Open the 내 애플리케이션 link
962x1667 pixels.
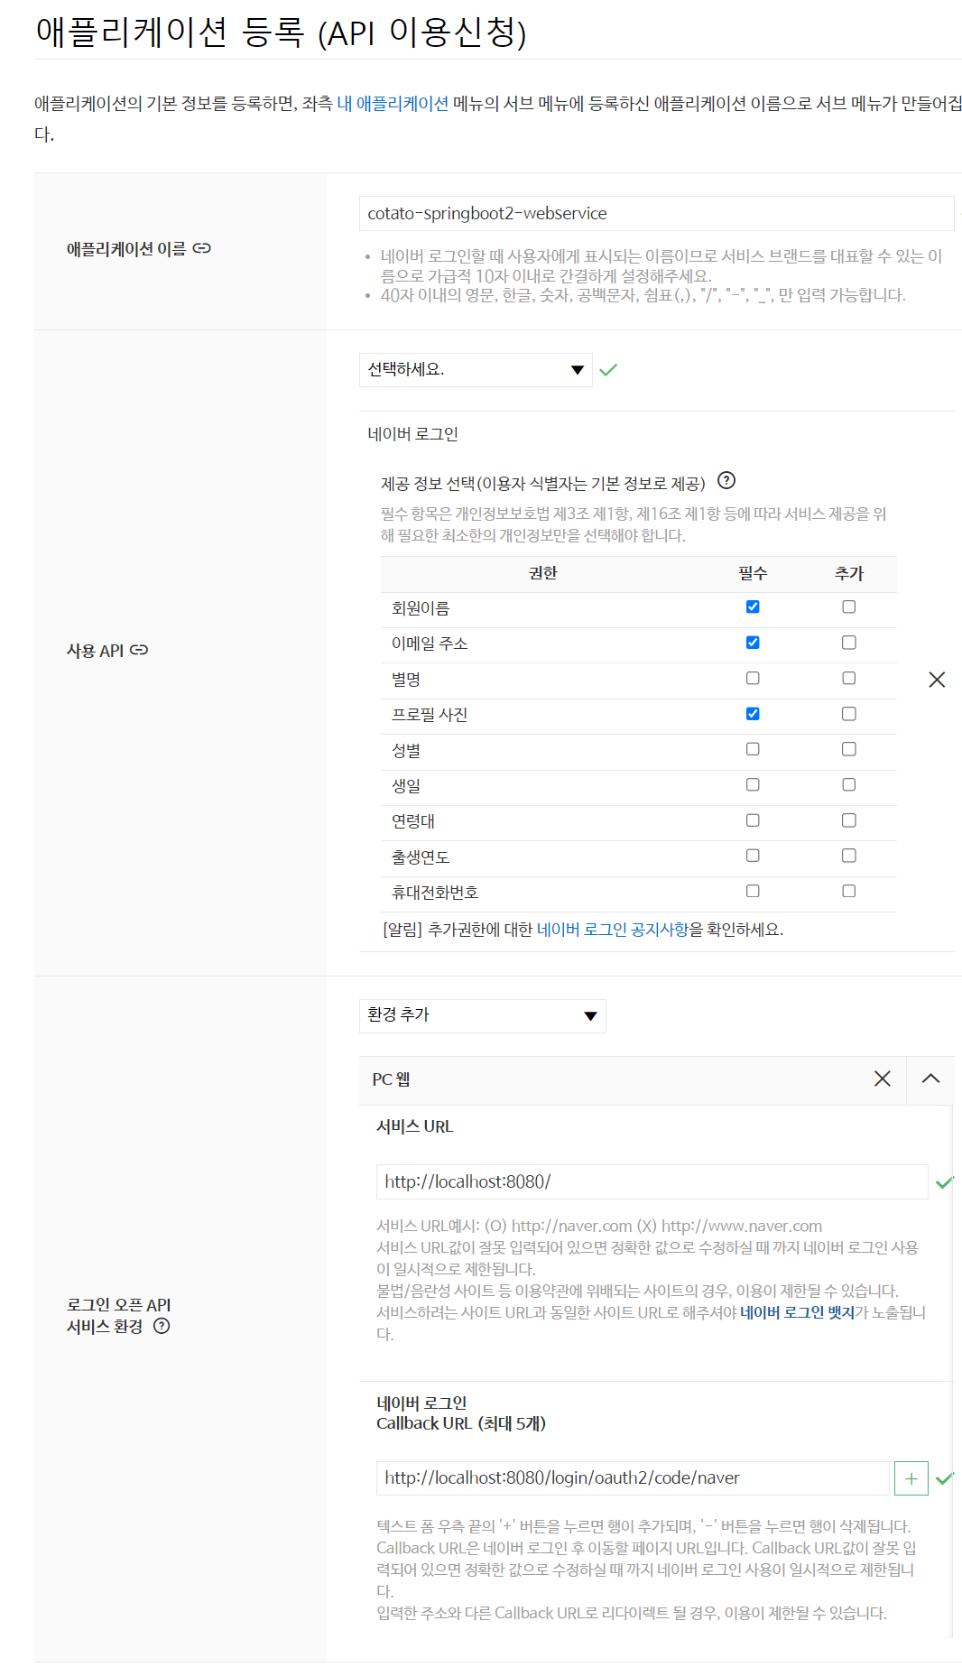(x=393, y=104)
